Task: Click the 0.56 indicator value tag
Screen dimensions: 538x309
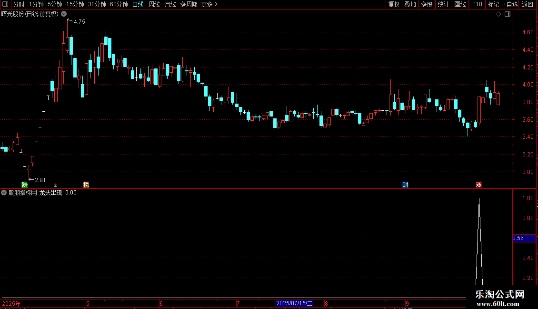Action: (524, 238)
